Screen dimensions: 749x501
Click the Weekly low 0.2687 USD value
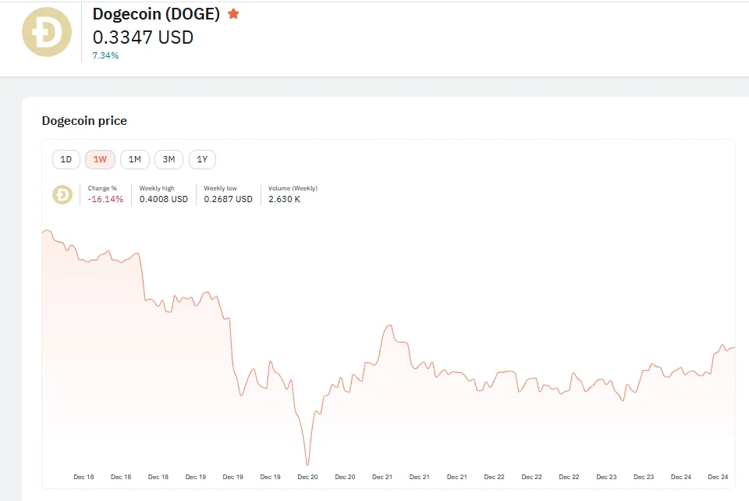(229, 199)
